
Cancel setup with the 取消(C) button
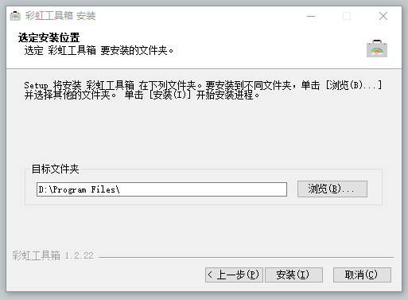(362, 275)
